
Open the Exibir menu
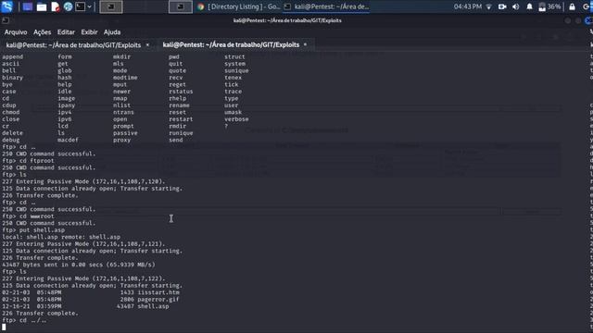tap(89, 32)
